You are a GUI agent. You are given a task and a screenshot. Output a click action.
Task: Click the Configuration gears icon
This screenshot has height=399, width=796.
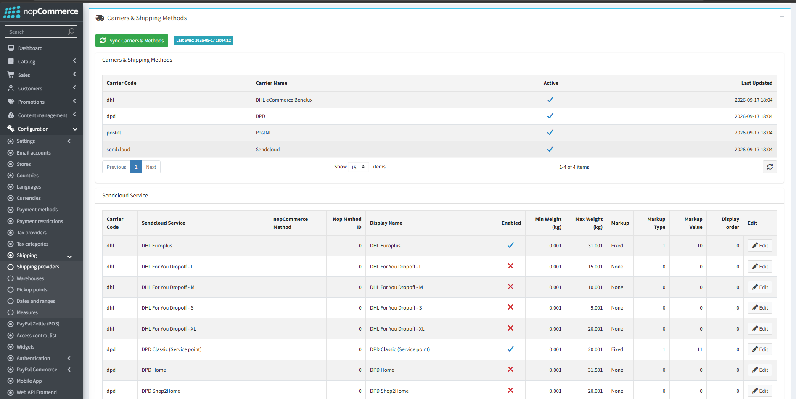pyautogui.click(x=11, y=129)
